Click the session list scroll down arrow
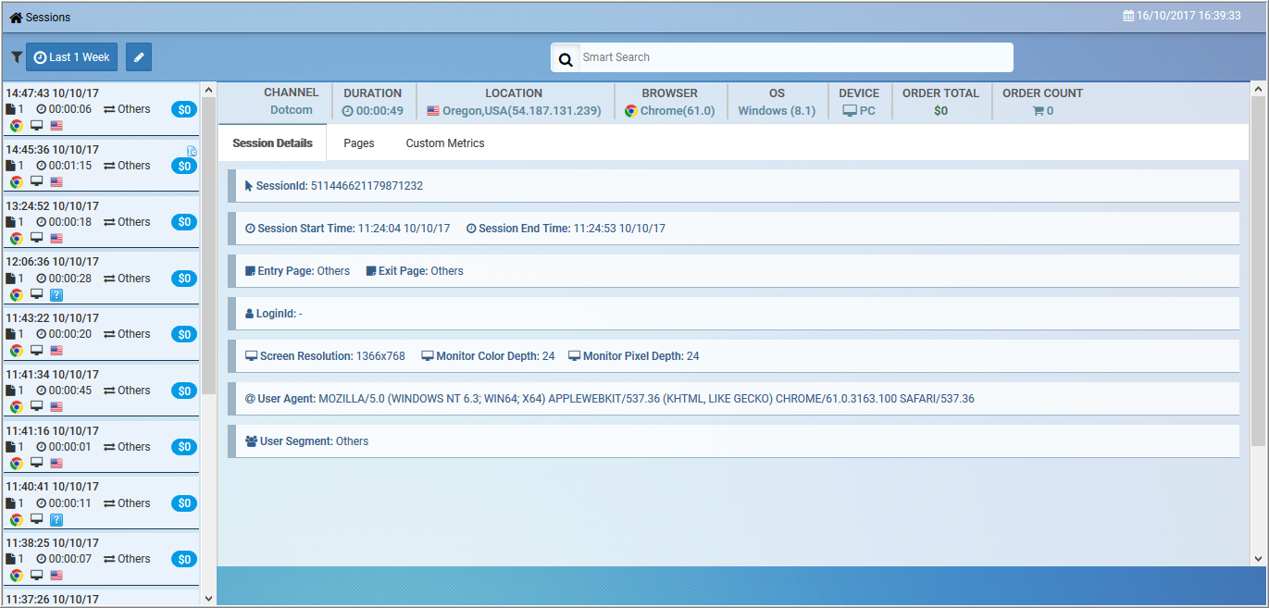Viewport: 1269px width, 608px height. coord(208,599)
